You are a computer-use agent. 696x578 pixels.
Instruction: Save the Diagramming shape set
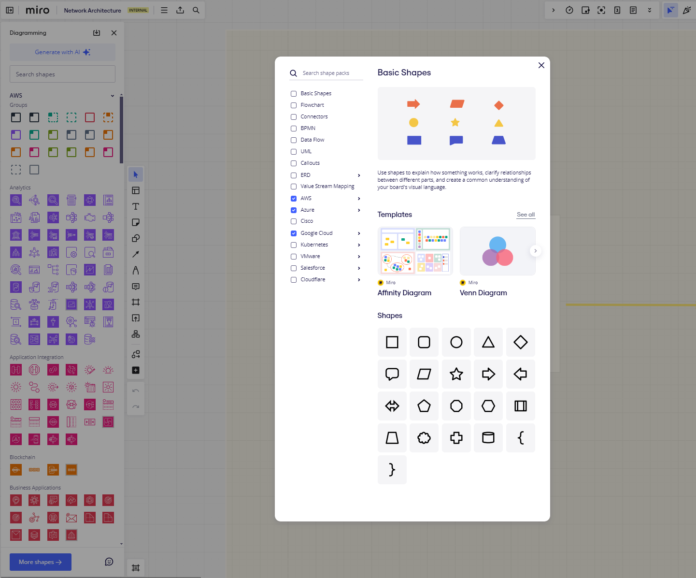tap(97, 32)
